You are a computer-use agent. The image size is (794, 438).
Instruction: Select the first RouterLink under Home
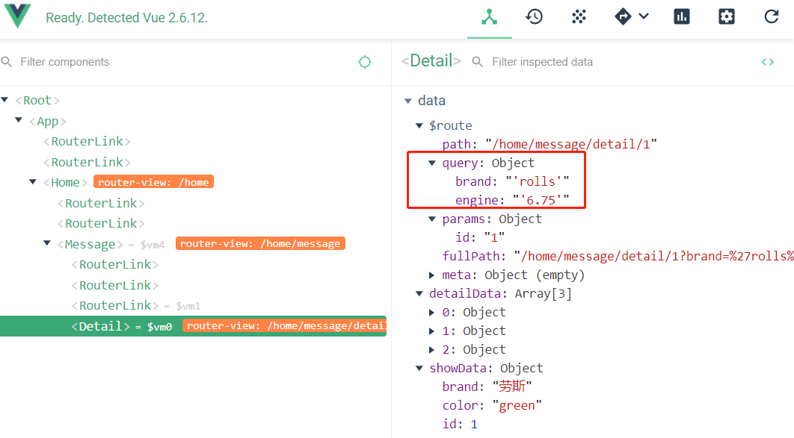(x=101, y=203)
